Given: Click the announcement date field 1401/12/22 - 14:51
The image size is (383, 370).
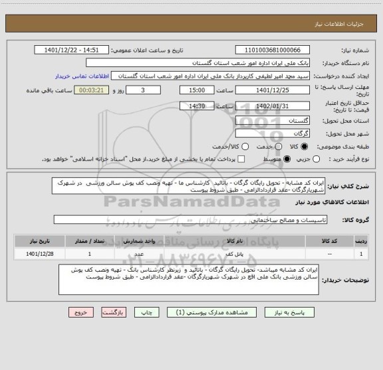Looking at the screenshot, I should click(x=72, y=50).
